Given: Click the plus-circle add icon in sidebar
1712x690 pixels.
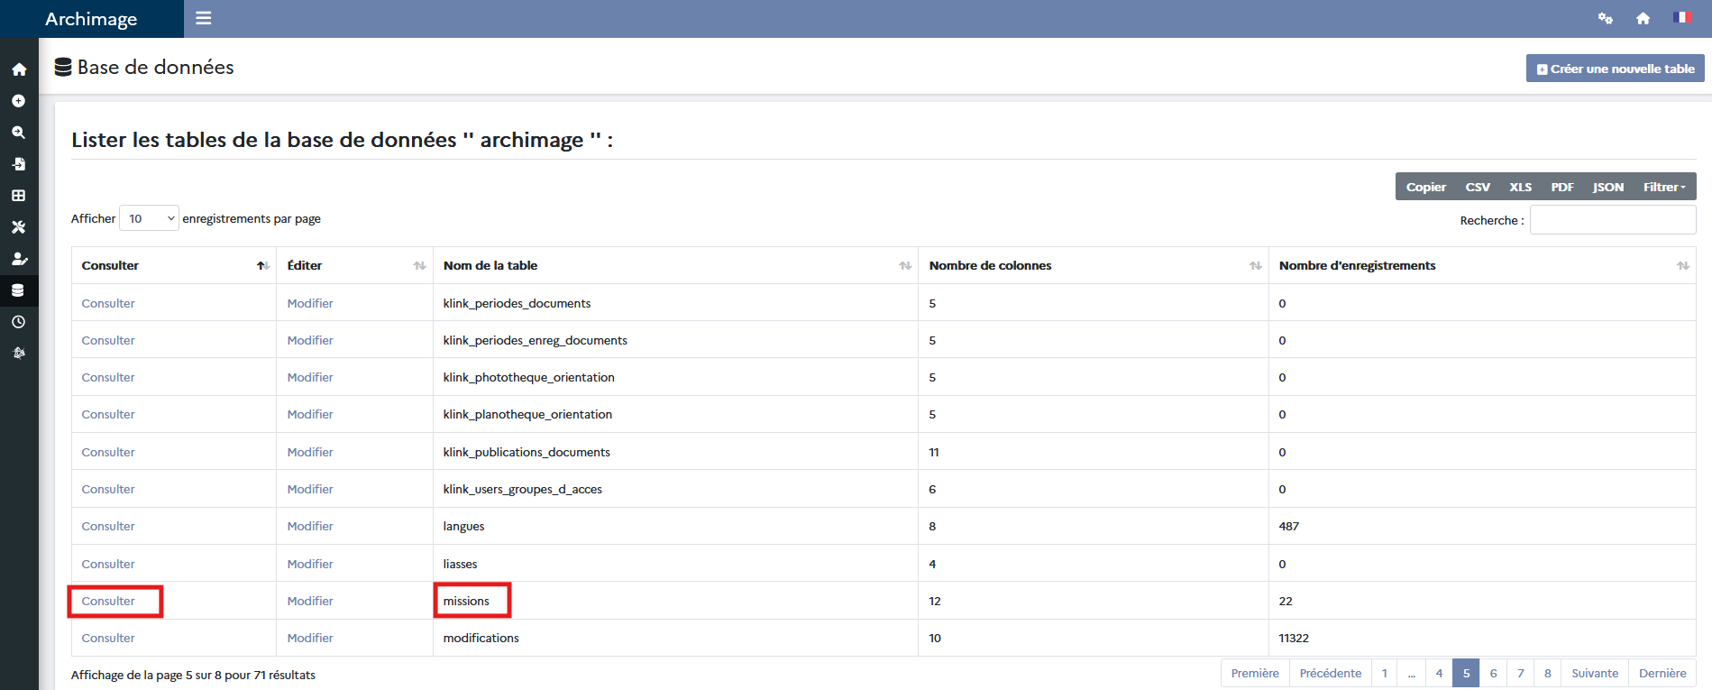Looking at the screenshot, I should pos(19,101).
